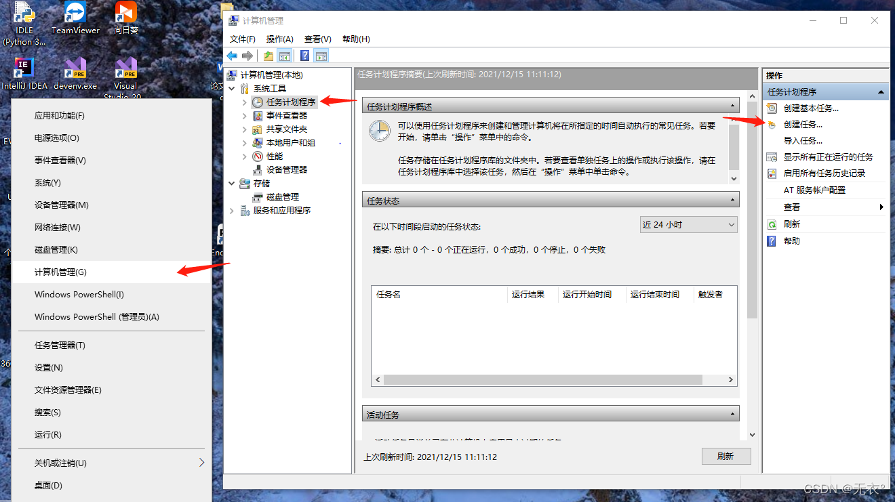Screen dimensions: 895x502
Task: Choose 运行(R) in context menu
Action: coord(112,435)
